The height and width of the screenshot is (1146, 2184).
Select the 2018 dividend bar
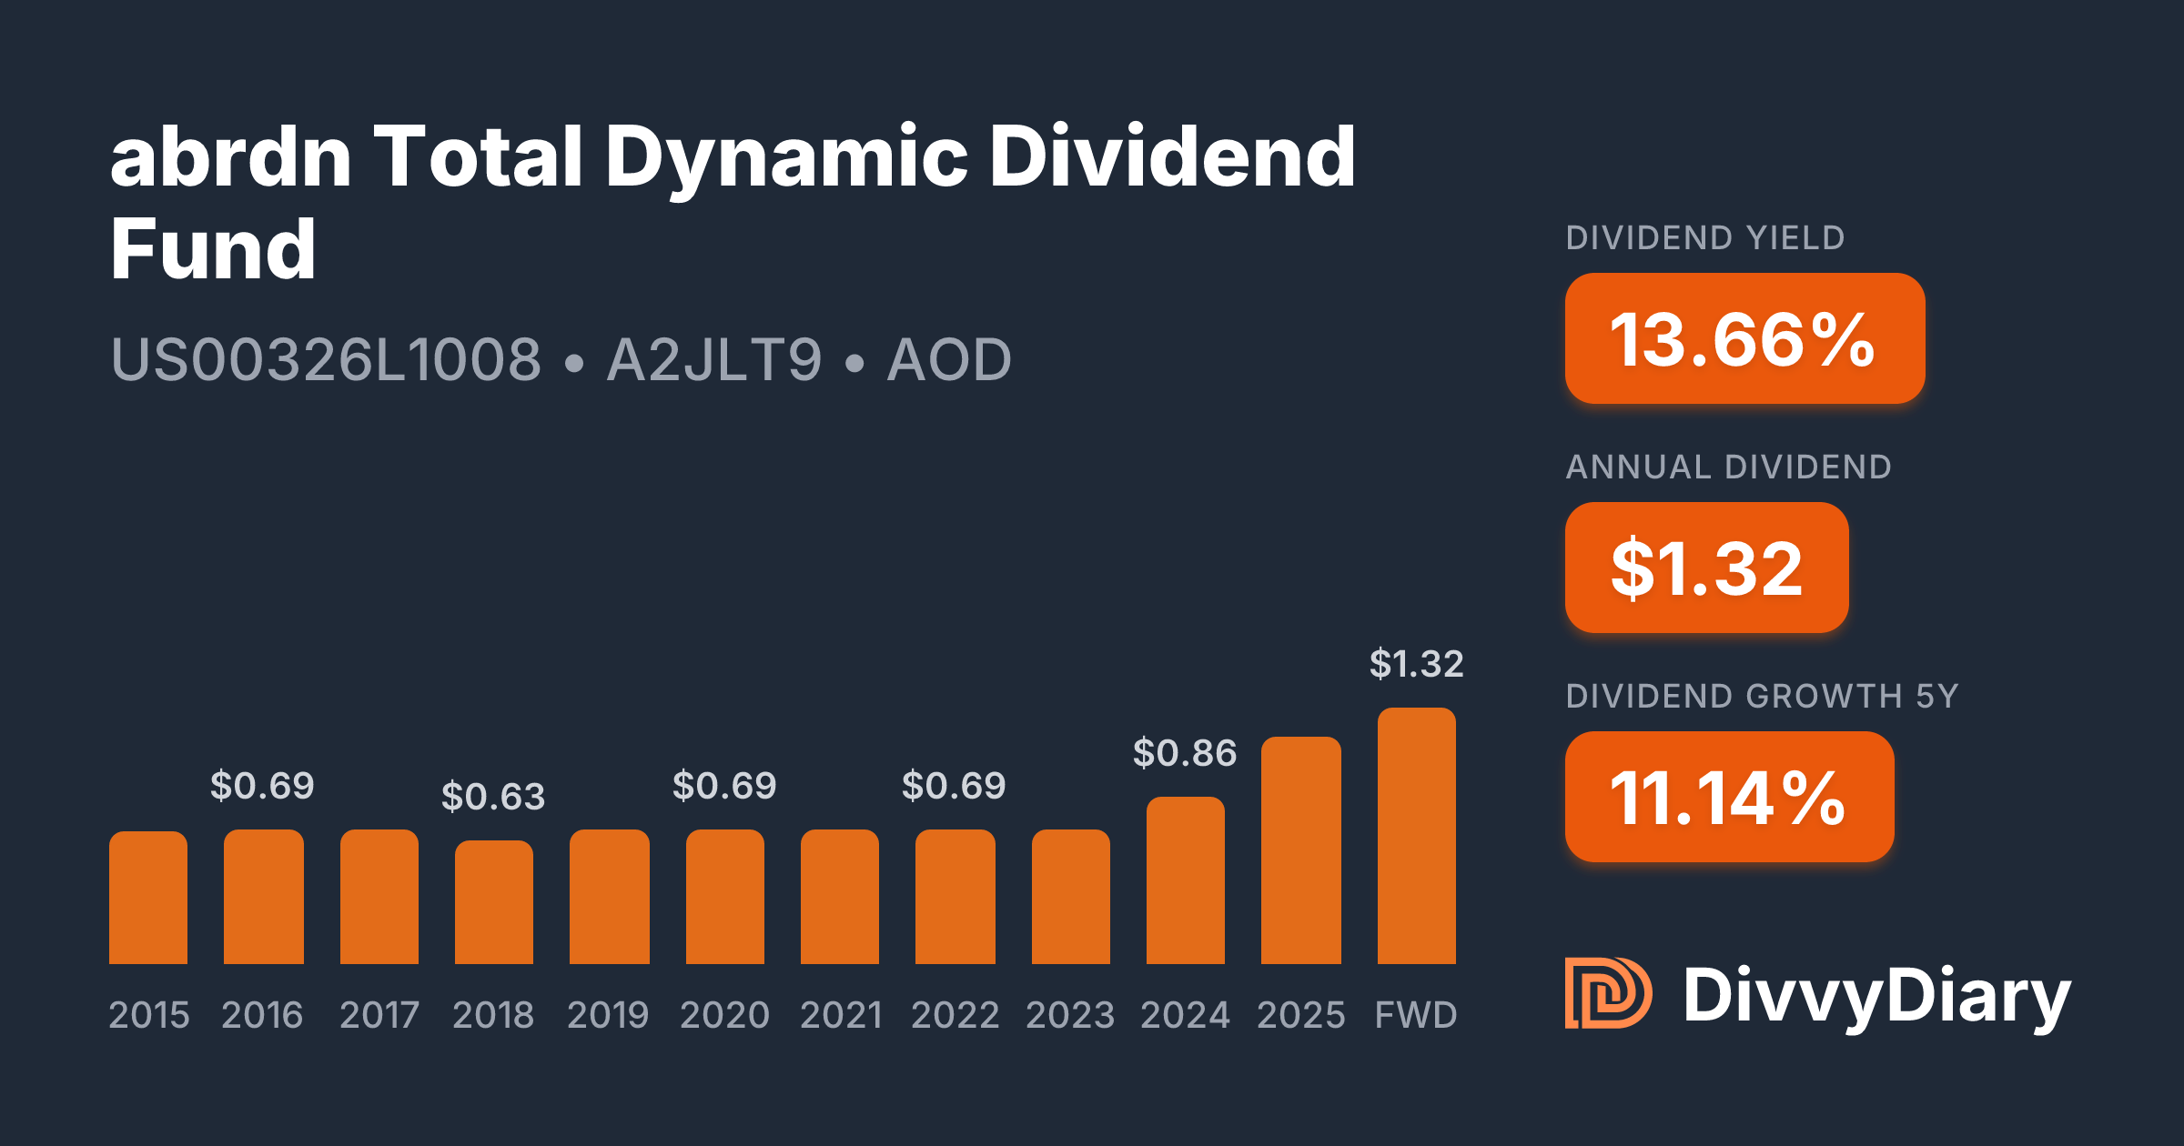click(494, 901)
